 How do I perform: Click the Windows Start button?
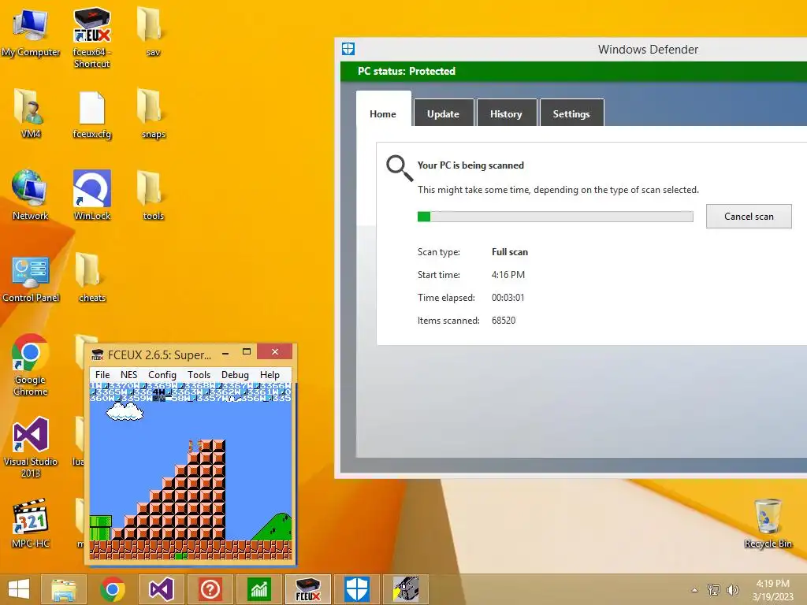(x=19, y=589)
